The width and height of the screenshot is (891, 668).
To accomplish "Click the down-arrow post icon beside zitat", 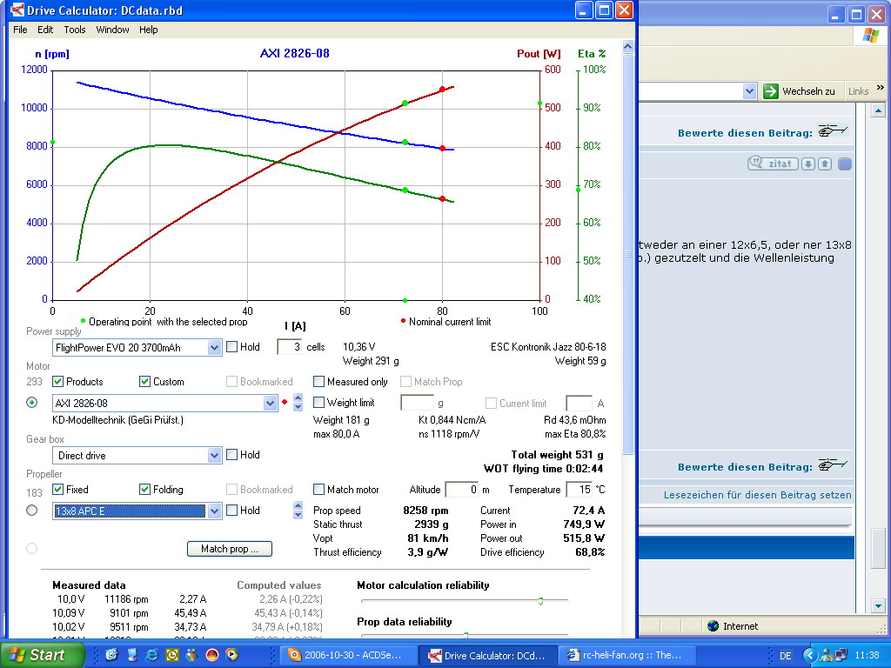I will point(808,164).
